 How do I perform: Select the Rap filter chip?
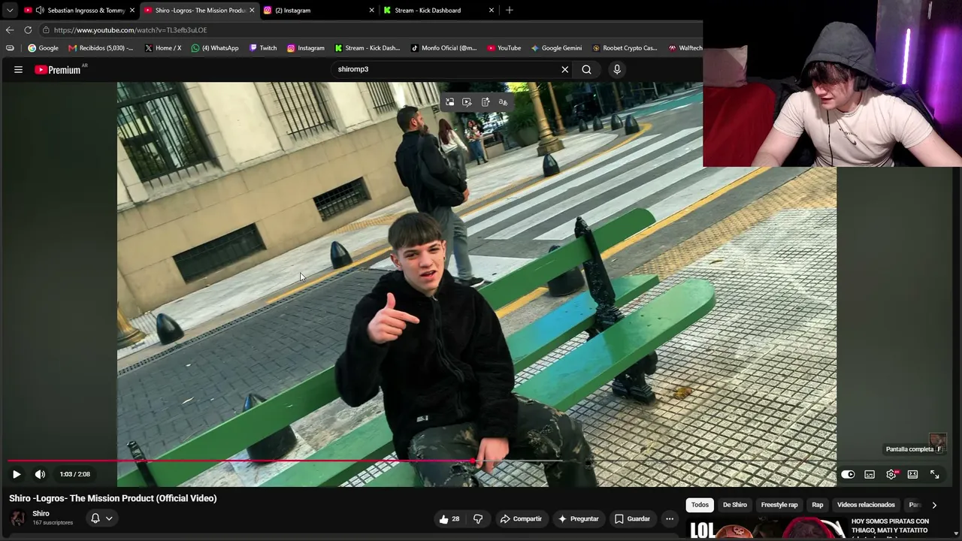818,505
